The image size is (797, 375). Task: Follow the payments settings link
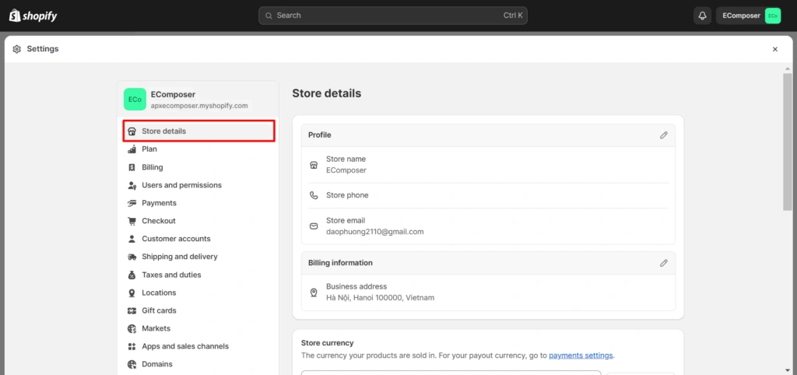click(581, 356)
